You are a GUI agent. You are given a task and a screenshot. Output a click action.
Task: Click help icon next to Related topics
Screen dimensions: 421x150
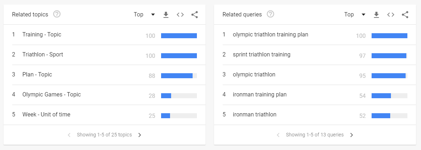click(57, 14)
